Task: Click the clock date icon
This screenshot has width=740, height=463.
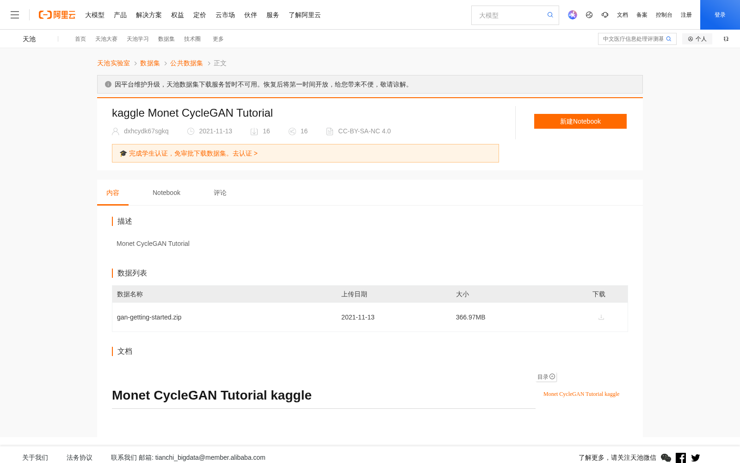Action: [191, 131]
